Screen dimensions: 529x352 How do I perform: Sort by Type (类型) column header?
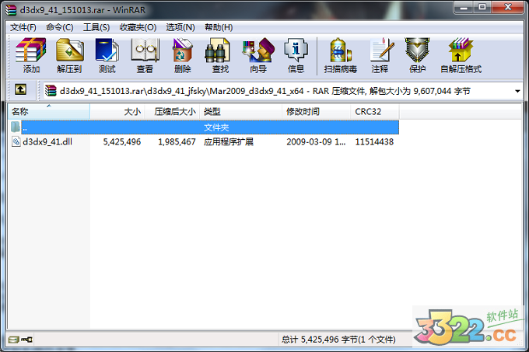coord(241,111)
